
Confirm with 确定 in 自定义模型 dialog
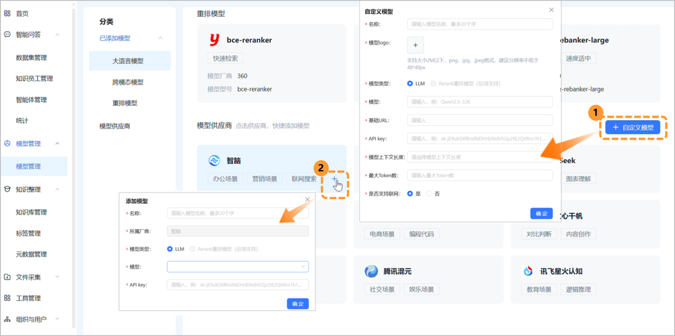541,213
